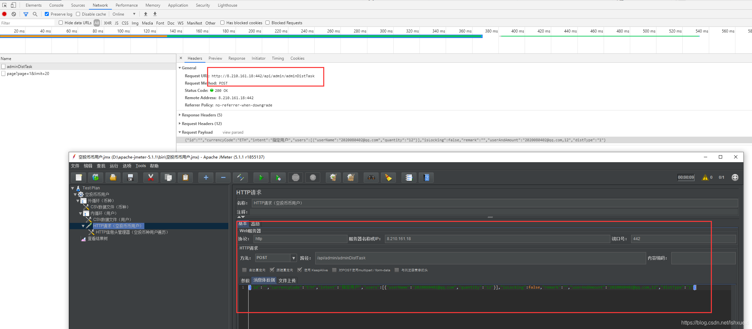
Task: Open the POST method dropdown in JMeter
Action: 293,258
